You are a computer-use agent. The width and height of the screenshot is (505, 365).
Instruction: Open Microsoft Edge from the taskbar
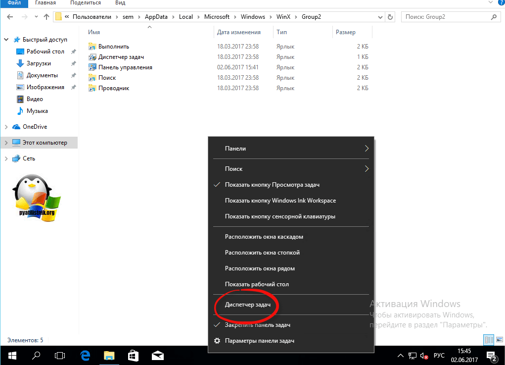pos(85,355)
